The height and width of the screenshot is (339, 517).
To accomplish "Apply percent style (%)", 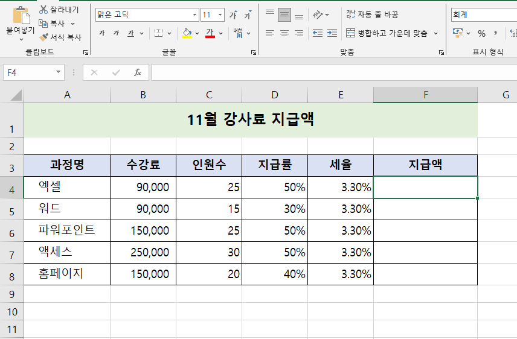I will click(x=481, y=33).
